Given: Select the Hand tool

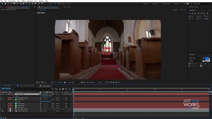Looking at the screenshot, I should click(5, 4).
